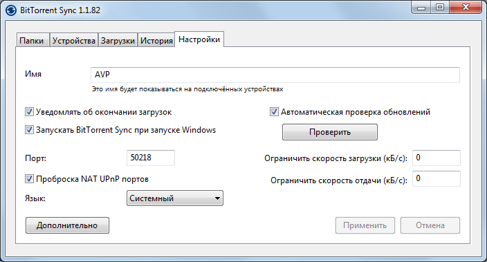Minimize the BitTorrent Sync window
Screen dimensions: 487x262
[x=421, y=8]
